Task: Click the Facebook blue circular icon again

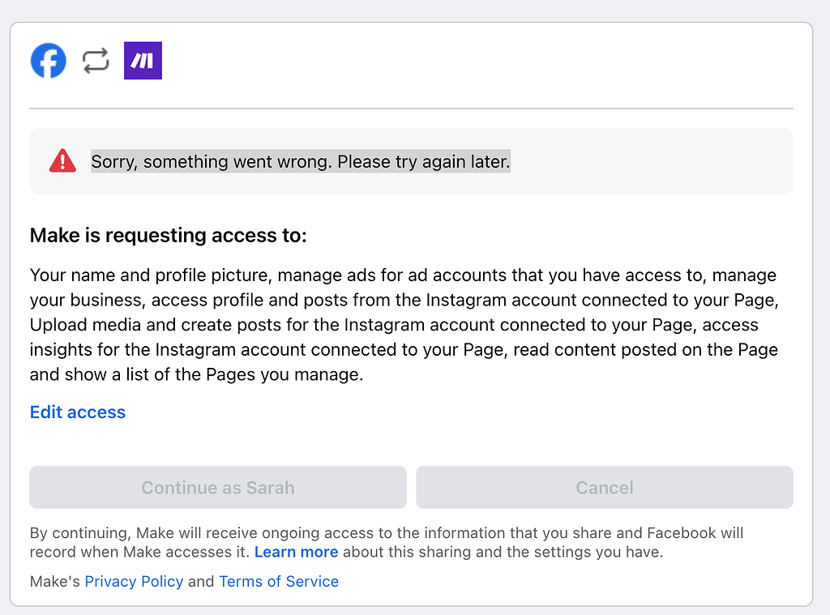Action: click(x=48, y=60)
